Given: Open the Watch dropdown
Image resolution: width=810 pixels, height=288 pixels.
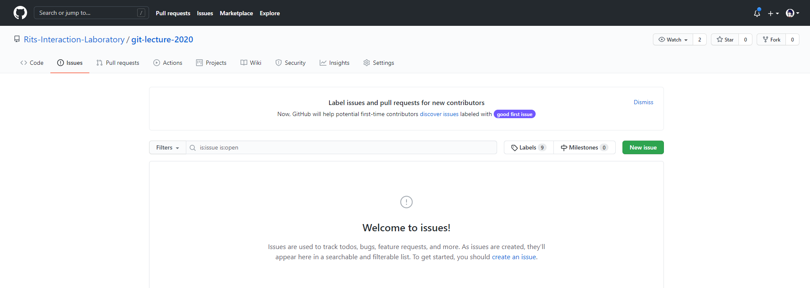Looking at the screenshot, I should (x=673, y=39).
